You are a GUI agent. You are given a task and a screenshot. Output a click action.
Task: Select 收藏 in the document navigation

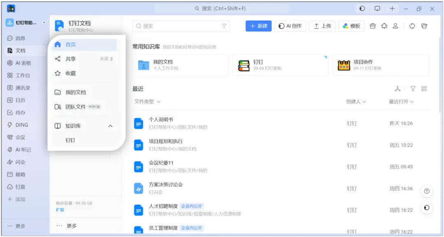(84, 73)
